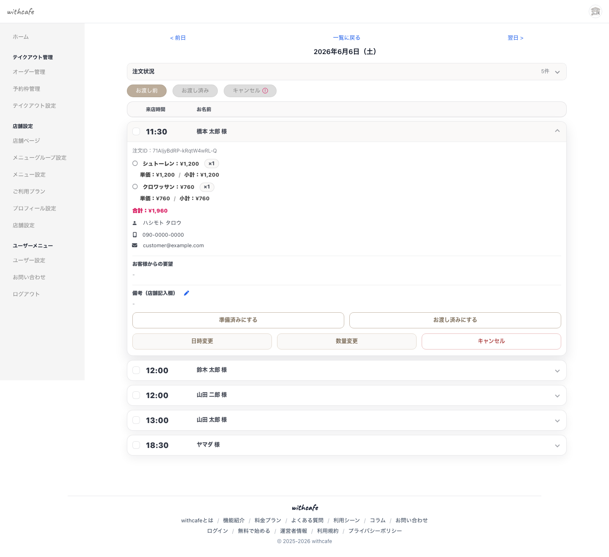This screenshot has height=557, width=609.
Task: Open footer 運営者情報 link
Action: pyautogui.click(x=294, y=531)
